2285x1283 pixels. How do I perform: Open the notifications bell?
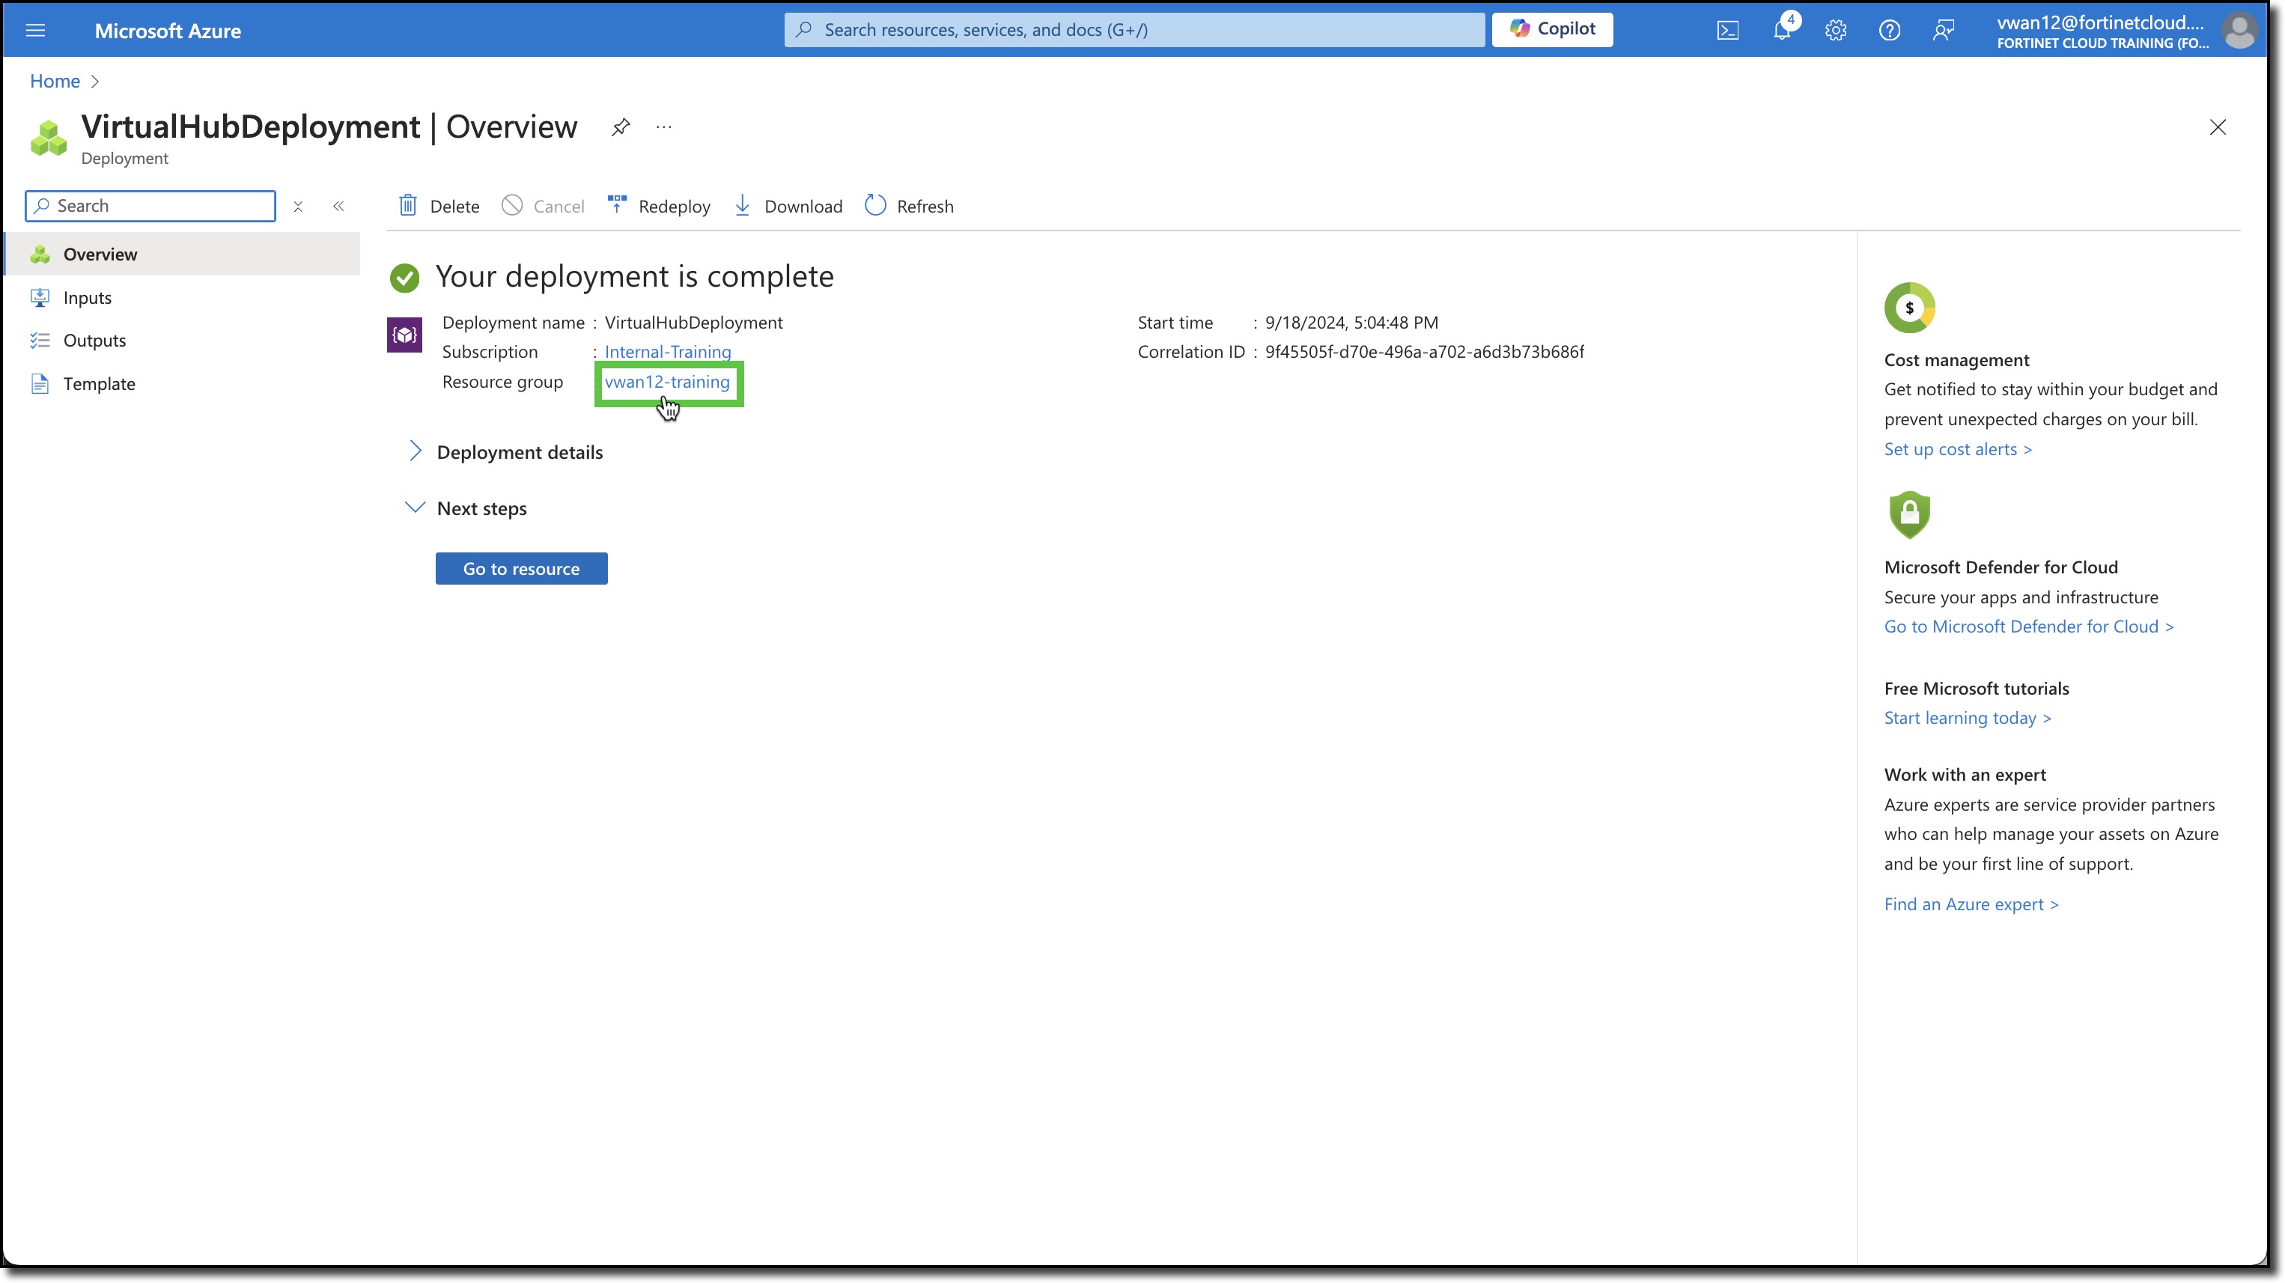[x=1781, y=30]
